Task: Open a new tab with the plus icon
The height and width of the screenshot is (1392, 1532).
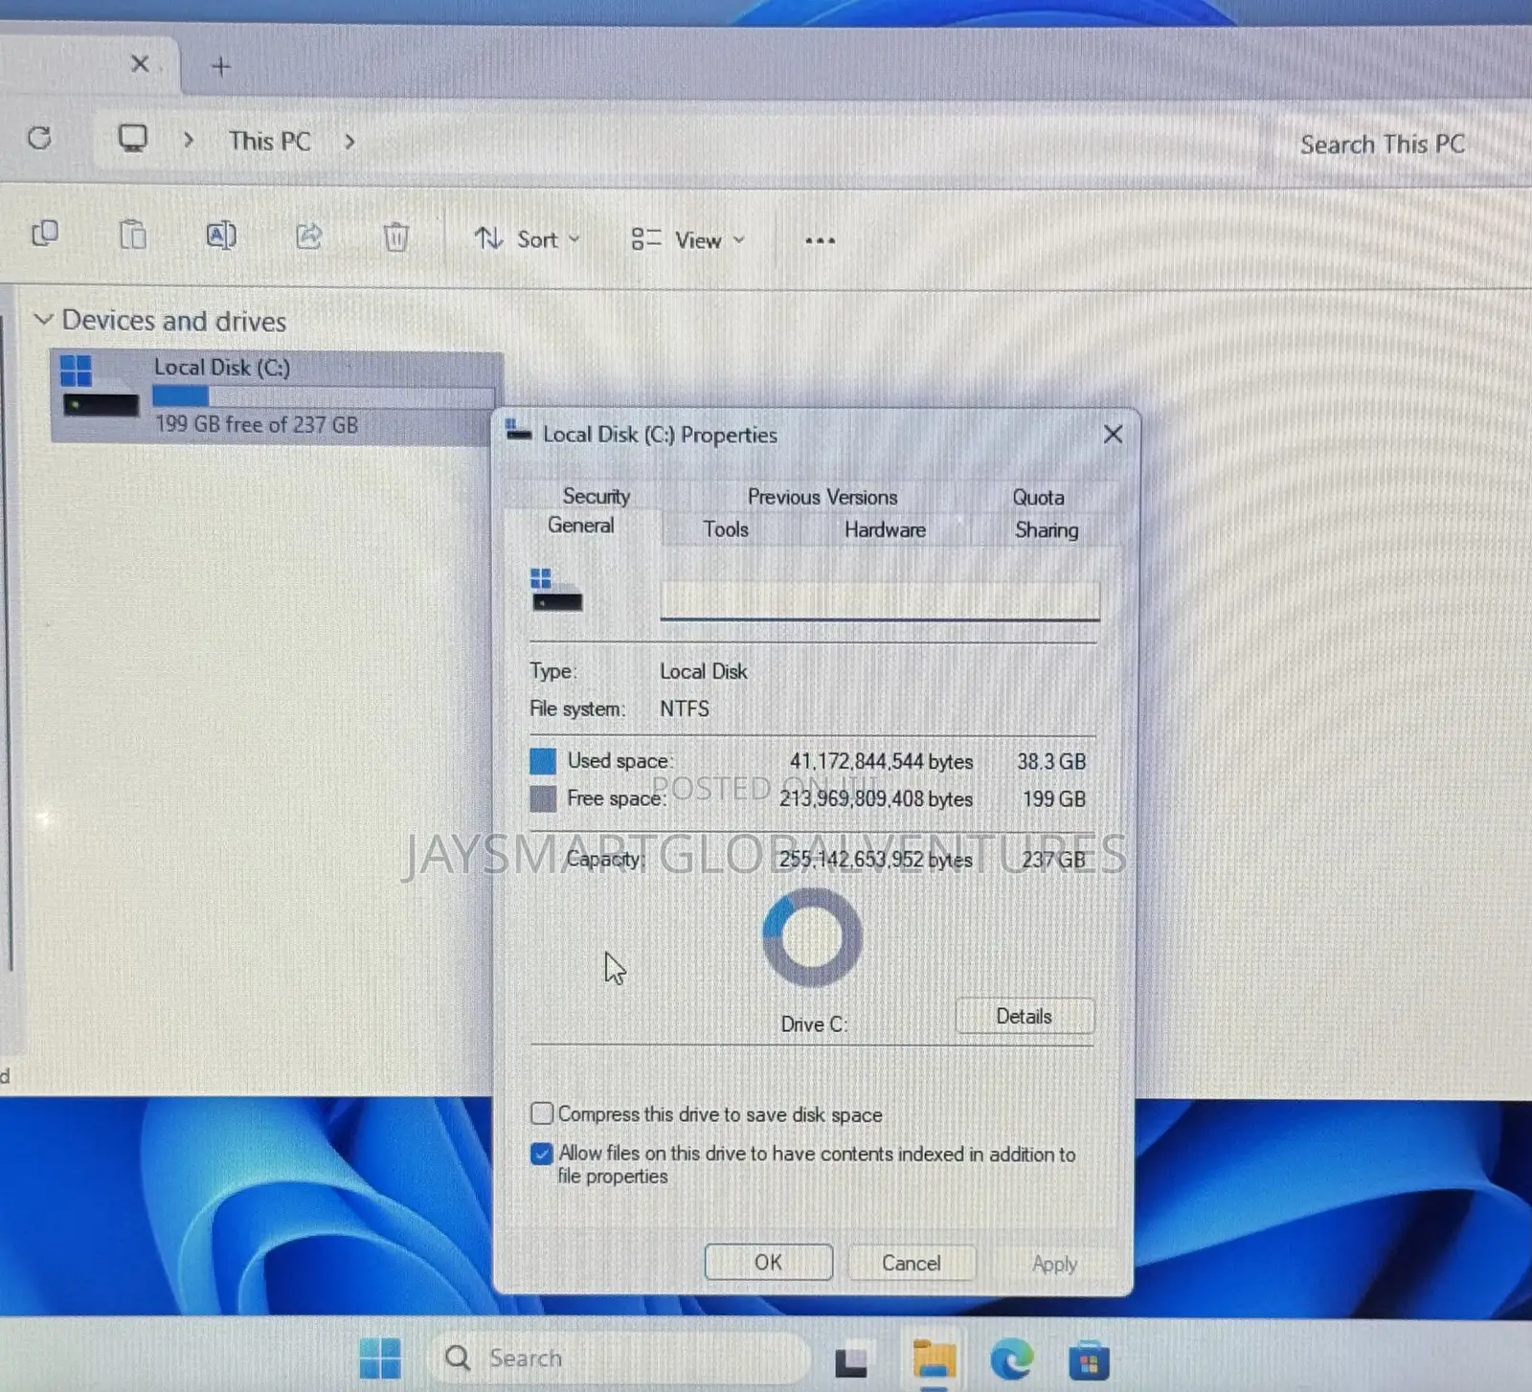Action: pyautogui.click(x=221, y=66)
